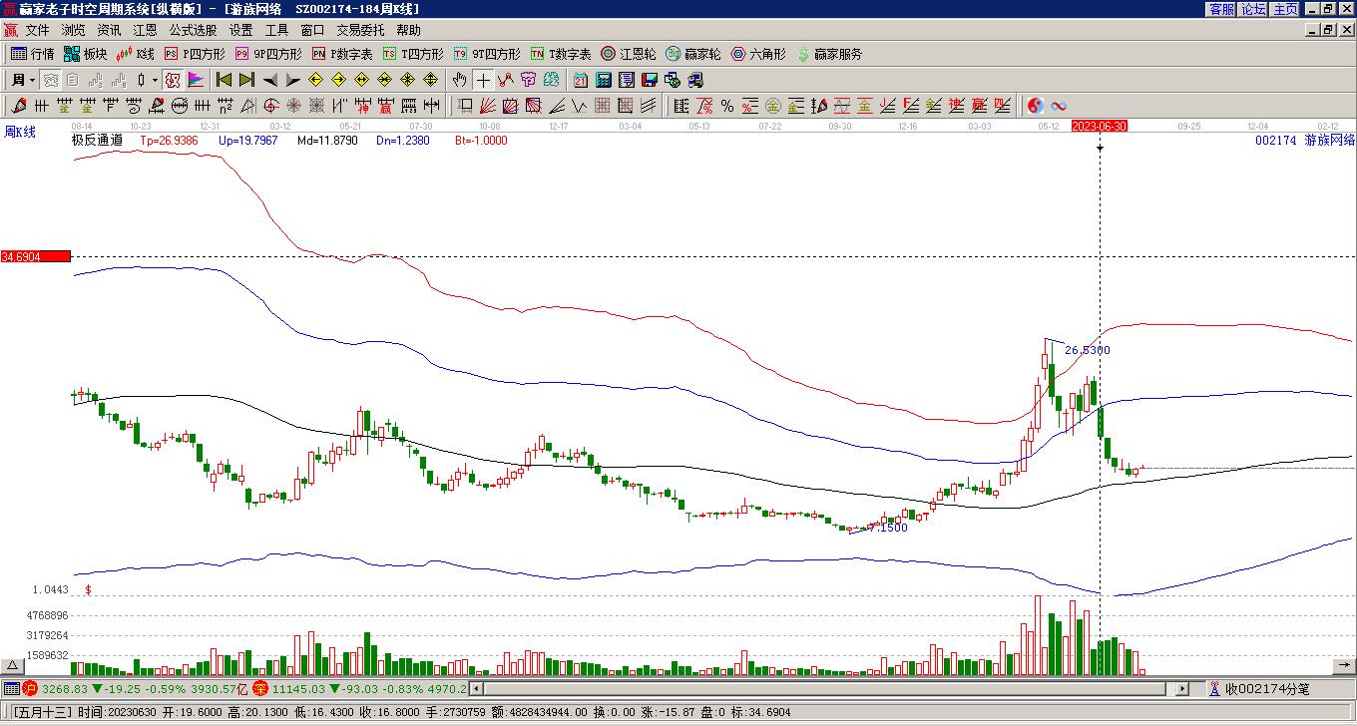Viewport: 1357px width, 726px height.
Task: Open the 赢家轮 wheel tool
Action: [693, 54]
